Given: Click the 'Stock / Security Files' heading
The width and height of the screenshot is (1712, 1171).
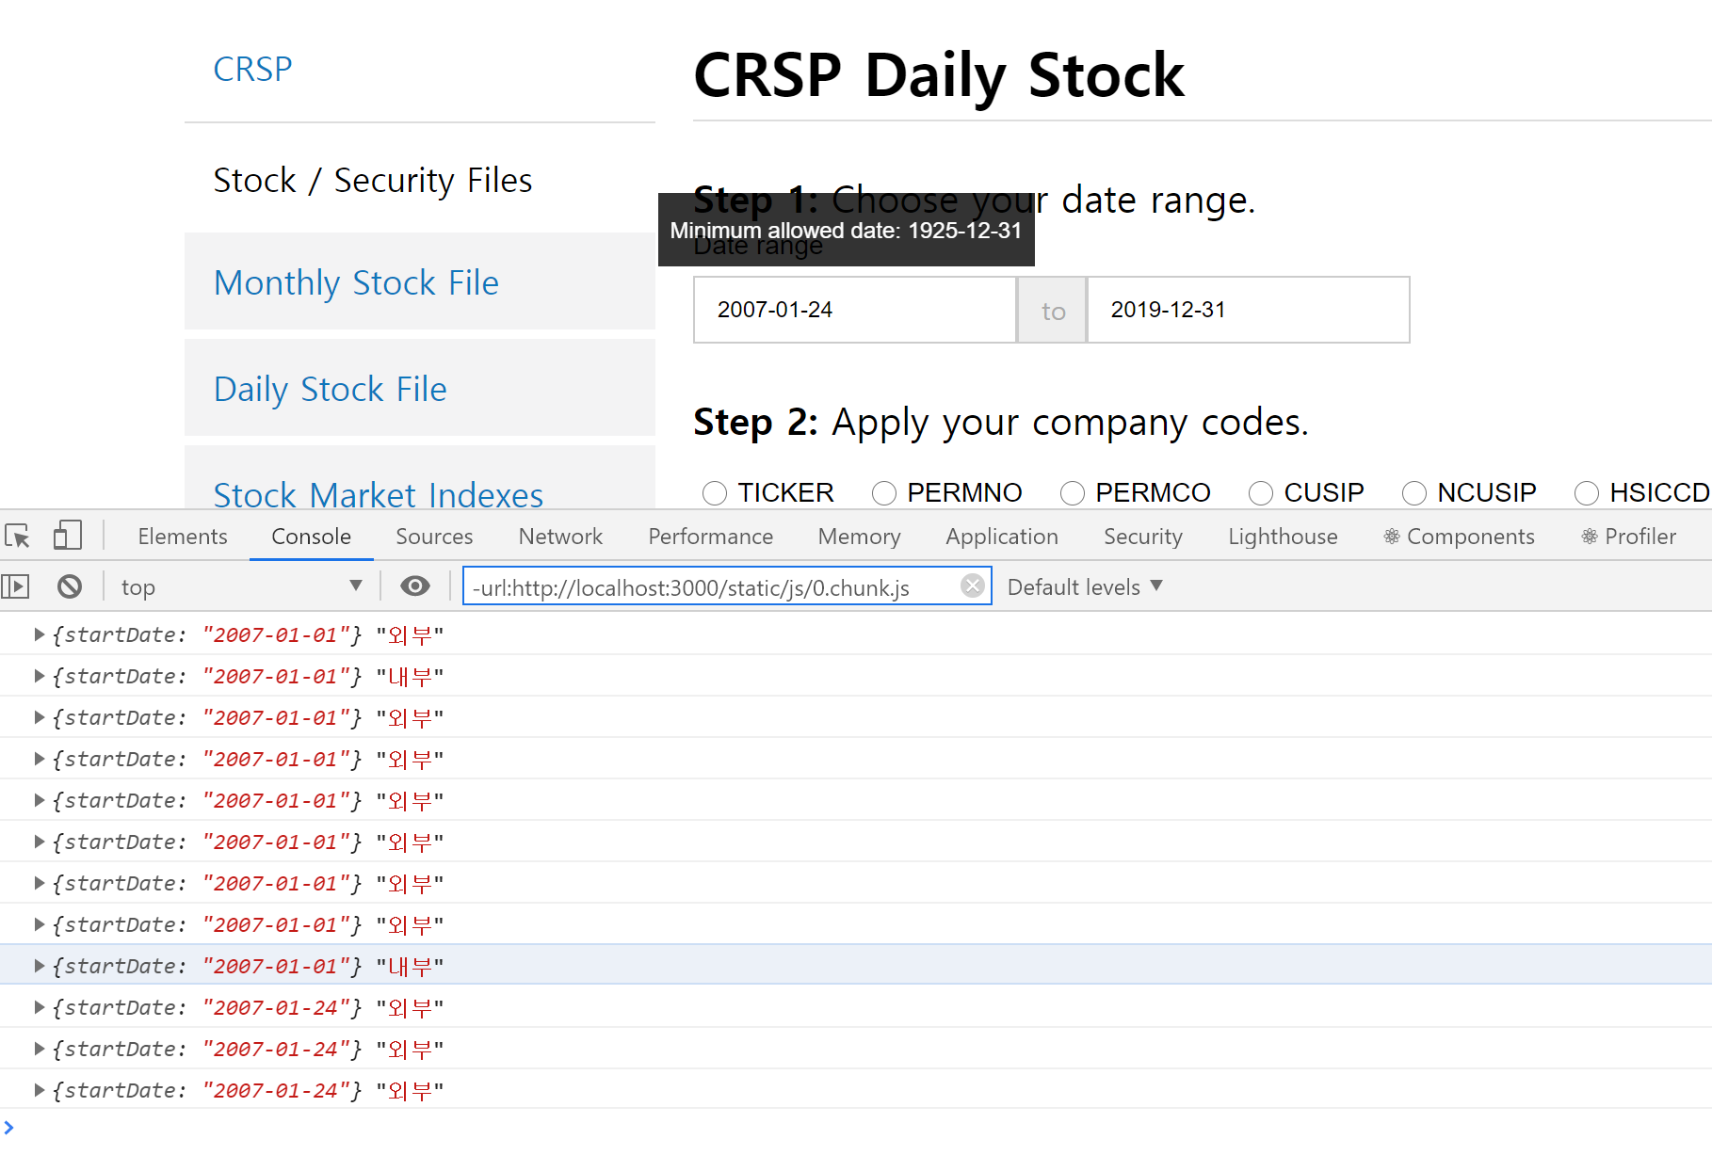Looking at the screenshot, I should coord(373,180).
